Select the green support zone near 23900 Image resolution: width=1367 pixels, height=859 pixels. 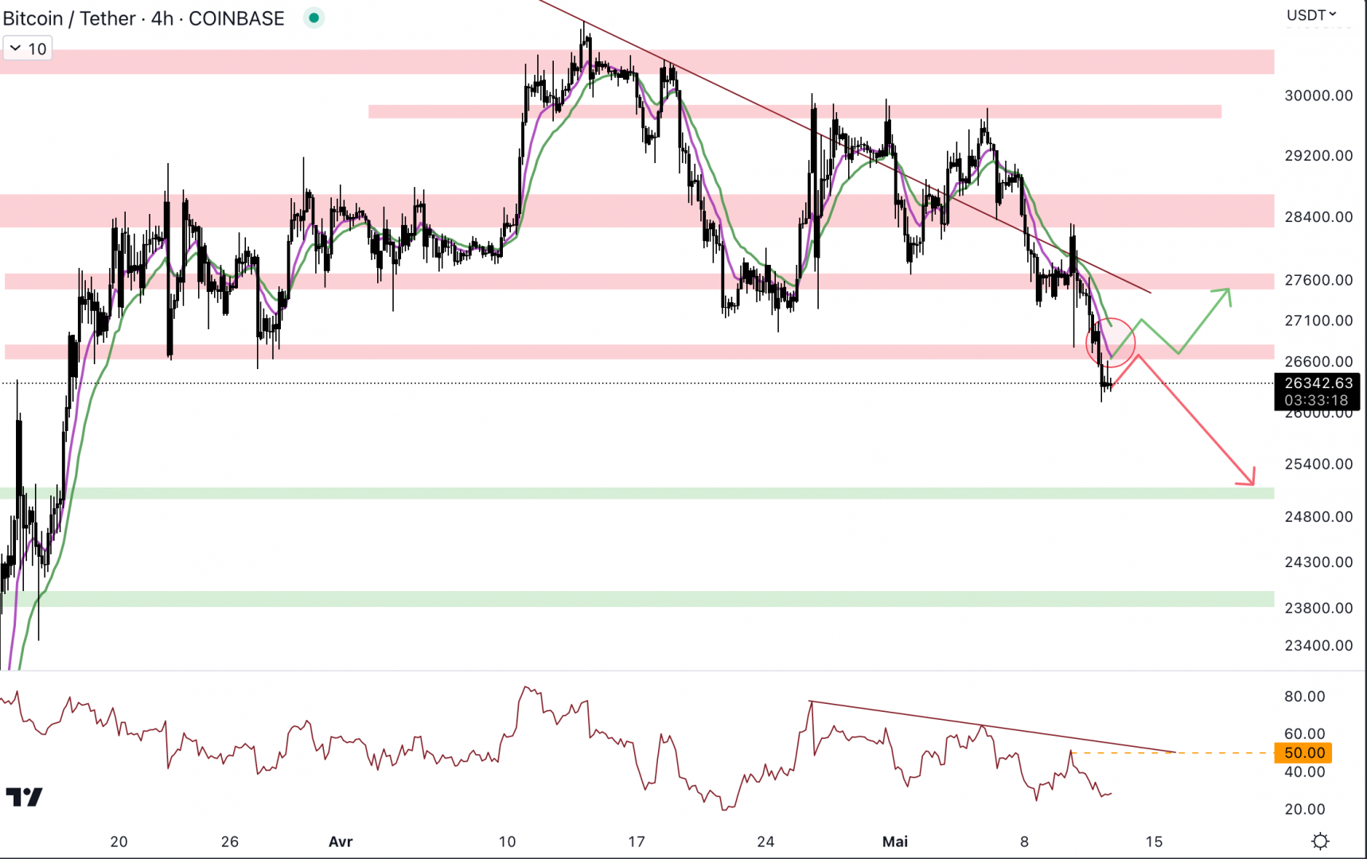tap(637, 599)
